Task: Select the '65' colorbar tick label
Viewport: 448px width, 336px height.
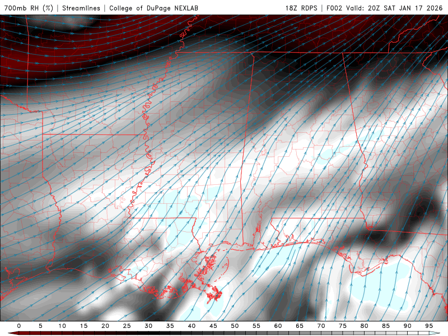Action: [300, 326]
